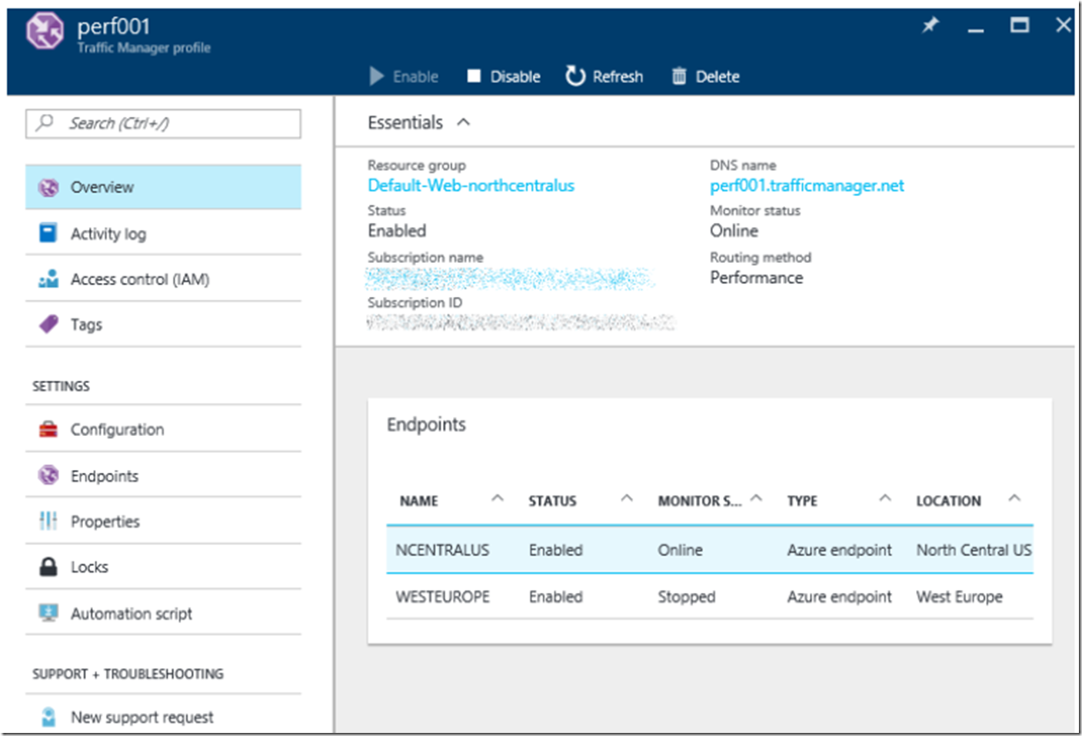Pin the blade using the pin icon
Viewport: 1082px width, 736px height.
point(931,25)
